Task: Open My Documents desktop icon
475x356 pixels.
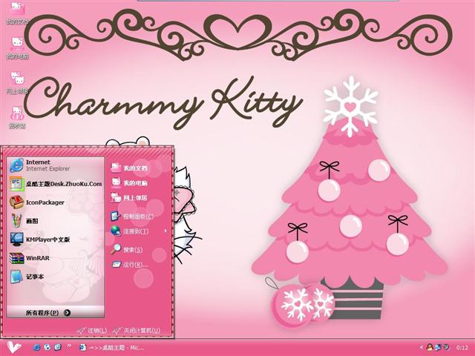Action: coord(17,13)
